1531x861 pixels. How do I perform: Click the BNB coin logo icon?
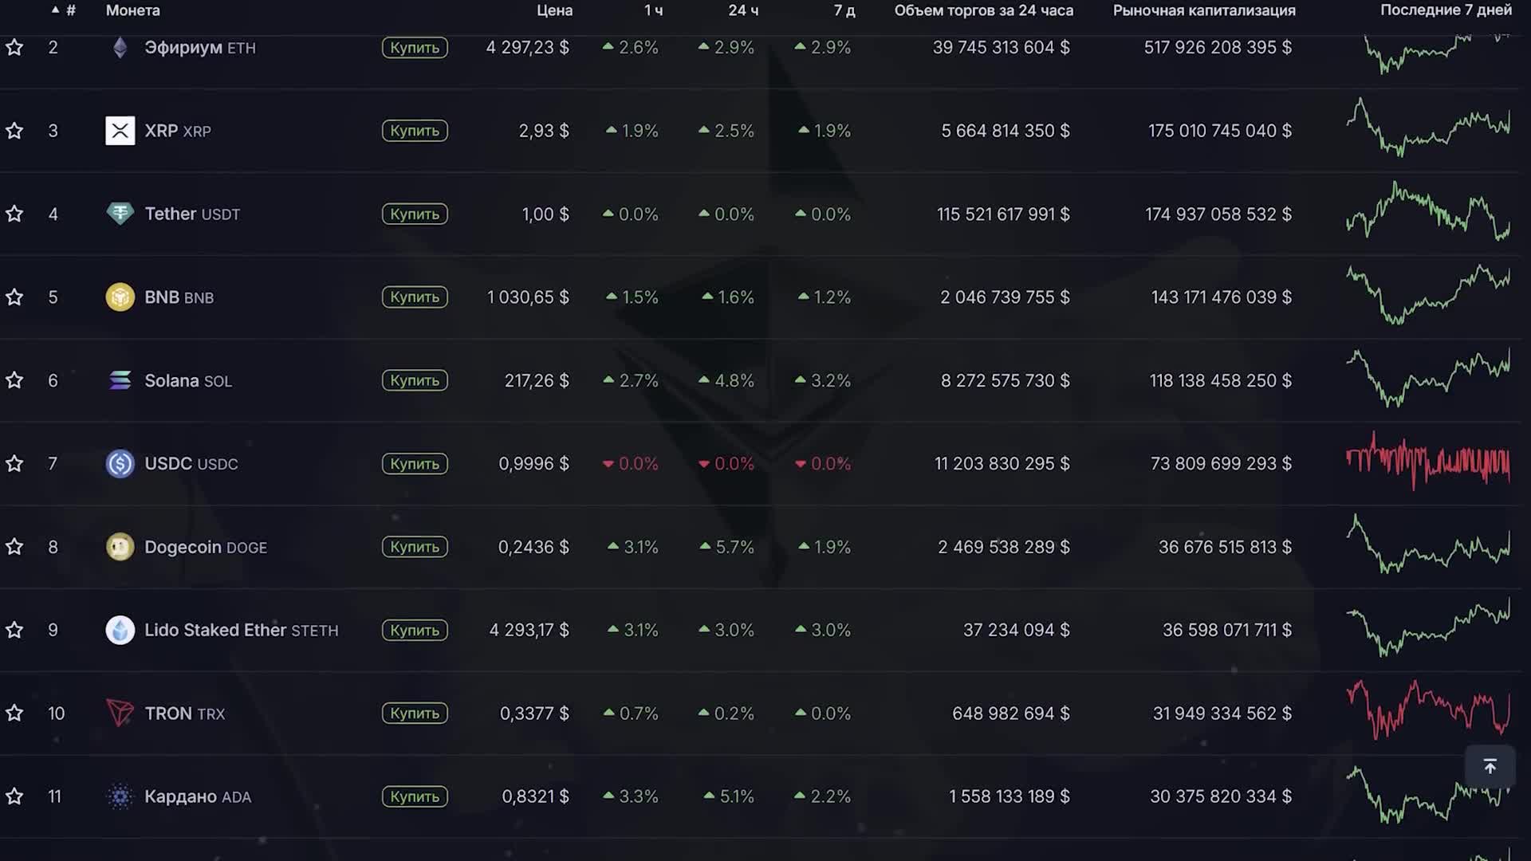pyautogui.click(x=120, y=297)
